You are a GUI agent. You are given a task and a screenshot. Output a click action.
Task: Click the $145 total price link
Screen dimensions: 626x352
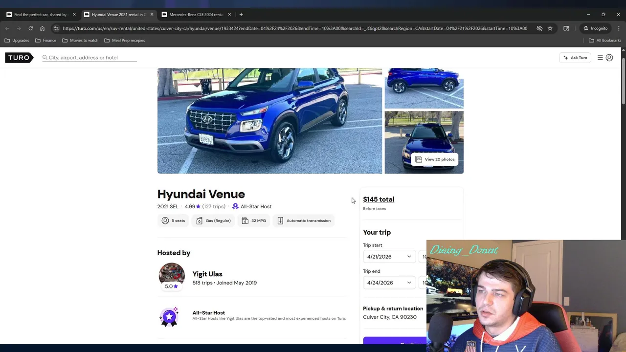pos(379,199)
